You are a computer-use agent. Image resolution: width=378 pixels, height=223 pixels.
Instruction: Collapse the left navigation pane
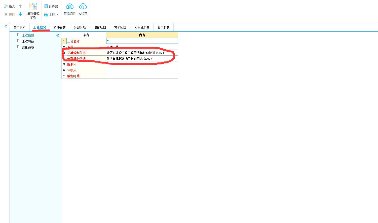pyautogui.click(x=6, y=26)
